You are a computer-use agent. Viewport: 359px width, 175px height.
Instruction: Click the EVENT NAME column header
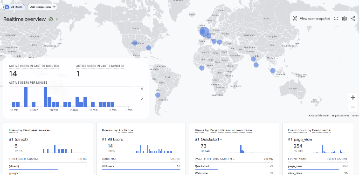[297, 159]
